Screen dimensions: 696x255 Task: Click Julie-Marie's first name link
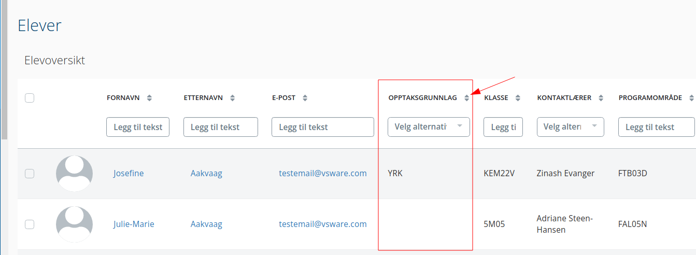point(134,224)
